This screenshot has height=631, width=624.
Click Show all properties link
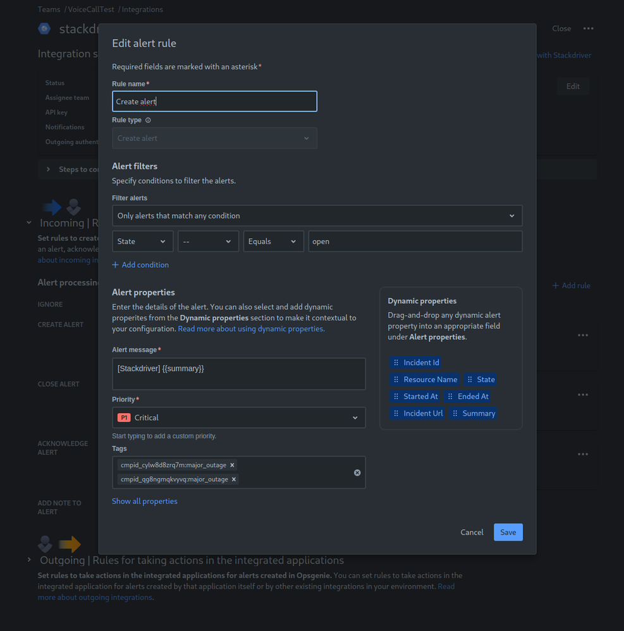[145, 502]
